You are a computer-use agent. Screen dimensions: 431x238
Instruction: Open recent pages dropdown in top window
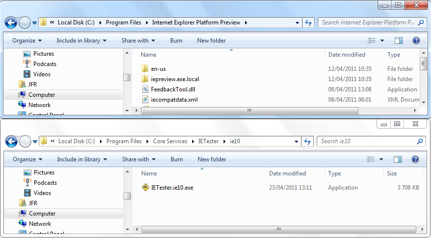[x=34, y=23]
